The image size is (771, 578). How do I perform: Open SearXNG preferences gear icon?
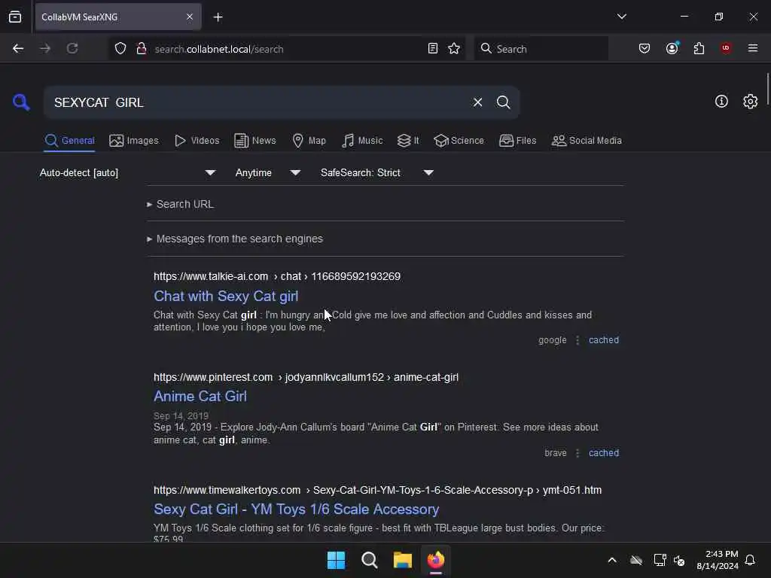(x=751, y=102)
